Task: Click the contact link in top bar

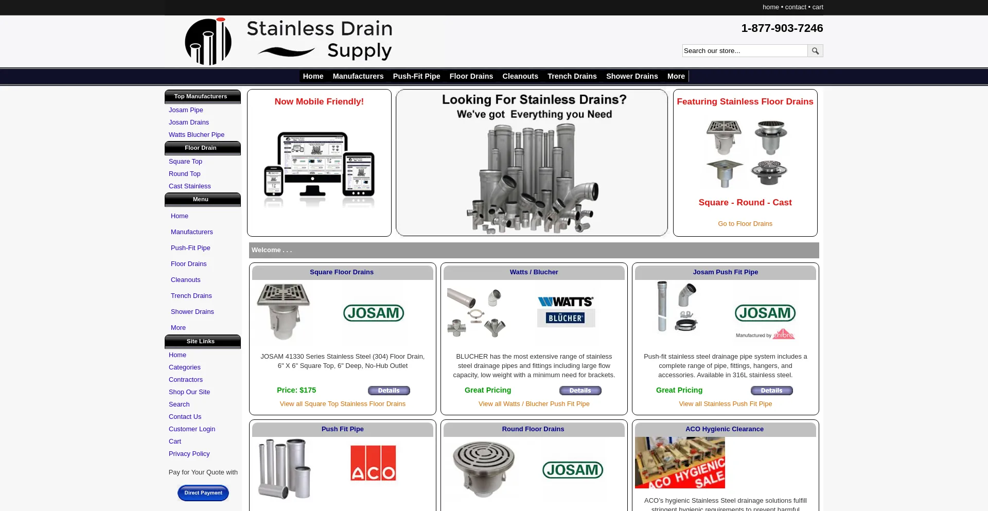Action: pyautogui.click(x=796, y=7)
